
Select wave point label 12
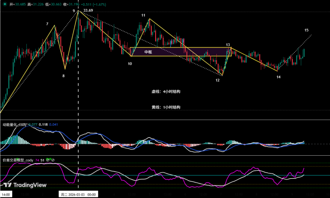[217, 80]
